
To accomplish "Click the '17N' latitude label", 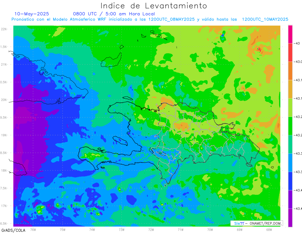I will (x=4, y=206).
